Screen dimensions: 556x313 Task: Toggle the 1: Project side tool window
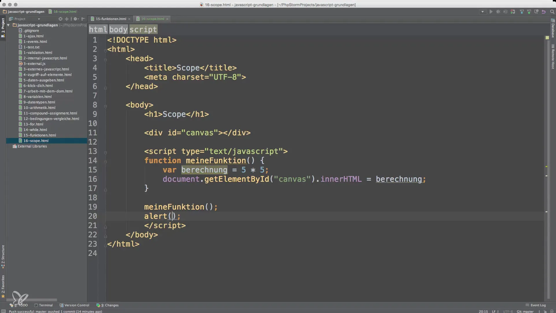3,28
